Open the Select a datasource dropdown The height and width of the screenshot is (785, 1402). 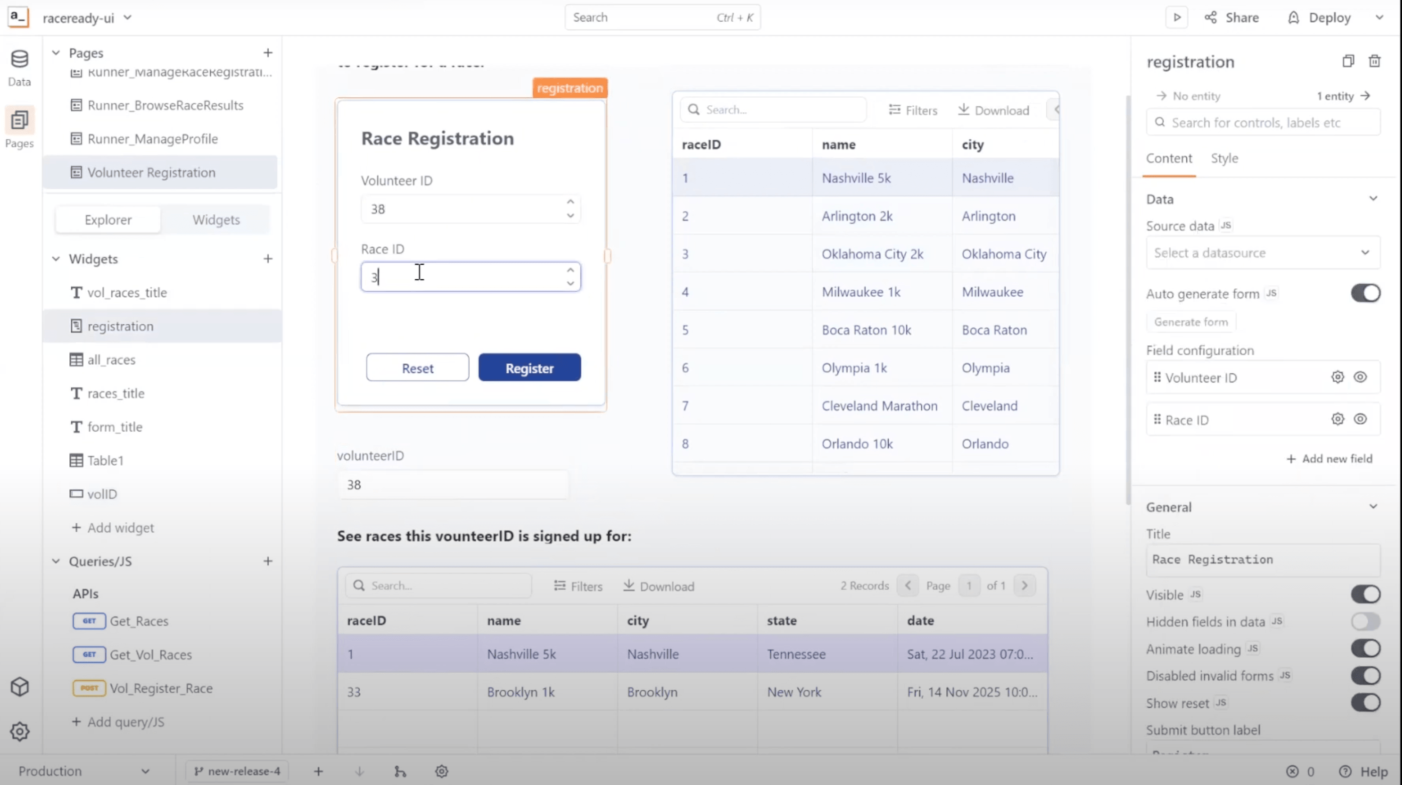pyautogui.click(x=1263, y=252)
